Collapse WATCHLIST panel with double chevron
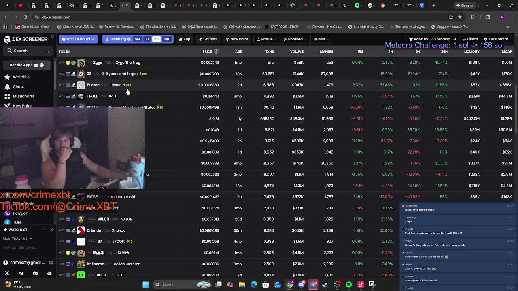 [52, 230]
